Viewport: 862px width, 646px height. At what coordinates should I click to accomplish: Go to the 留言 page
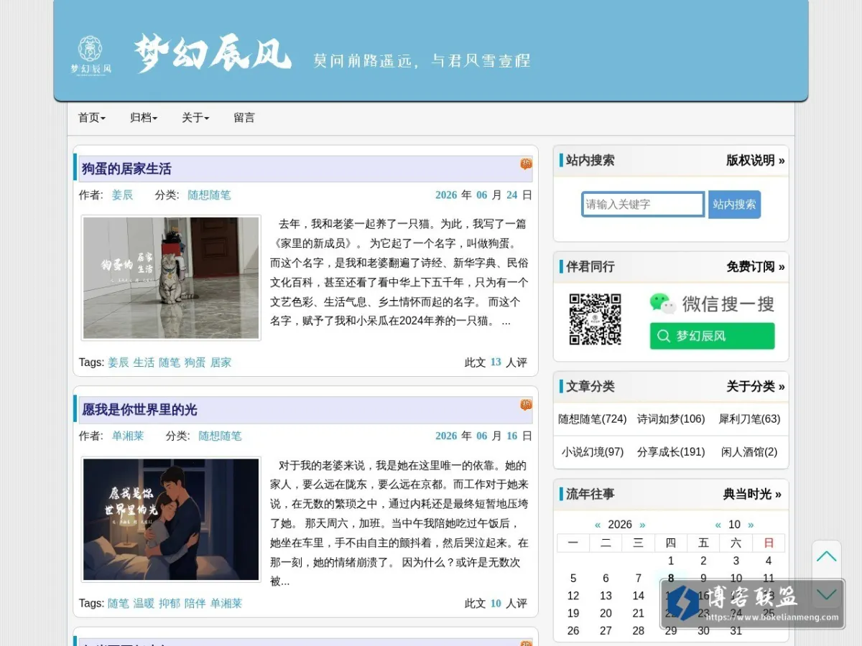click(244, 118)
